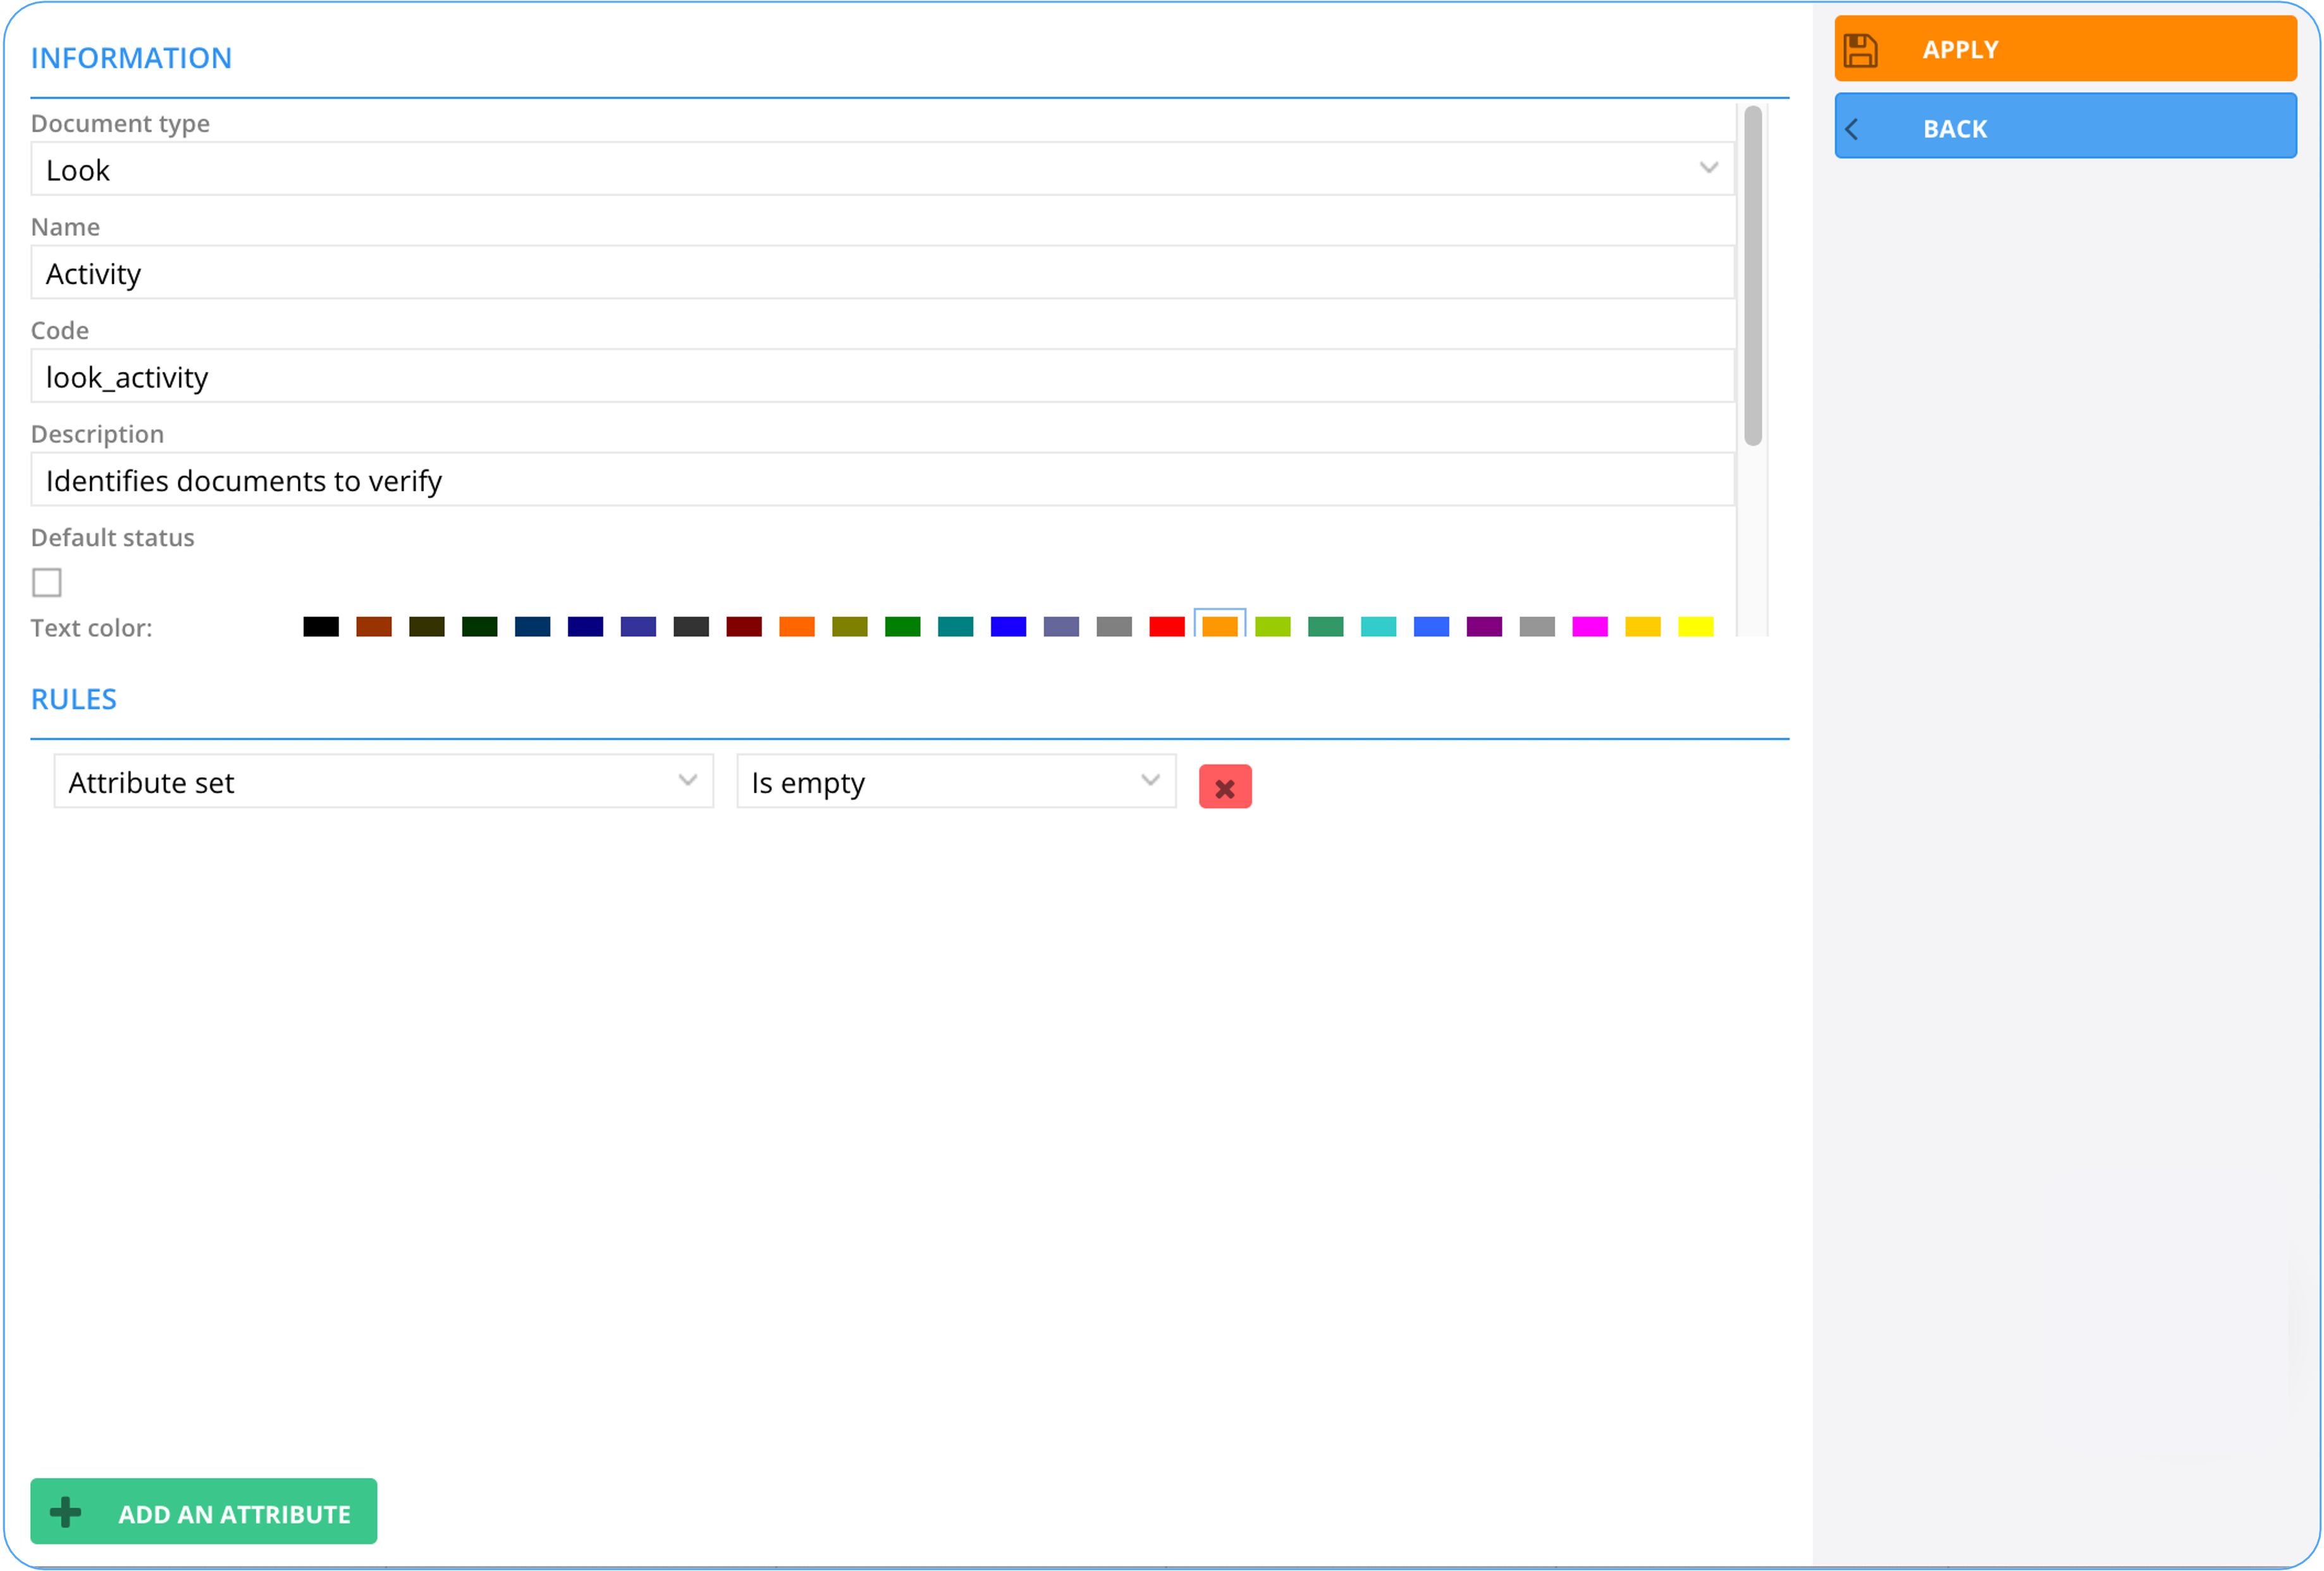This screenshot has height=1571, width=2324.
Task: Toggle the Default status checkbox
Action: pyautogui.click(x=47, y=582)
